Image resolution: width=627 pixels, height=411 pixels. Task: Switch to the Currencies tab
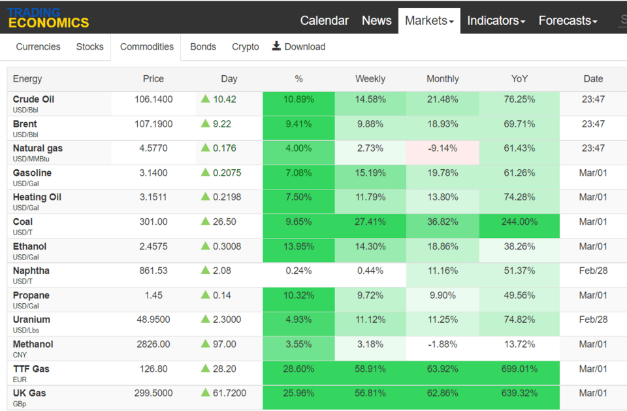38,47
